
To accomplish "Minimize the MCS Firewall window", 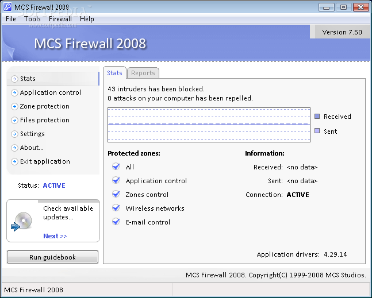I will coord(326,7).
